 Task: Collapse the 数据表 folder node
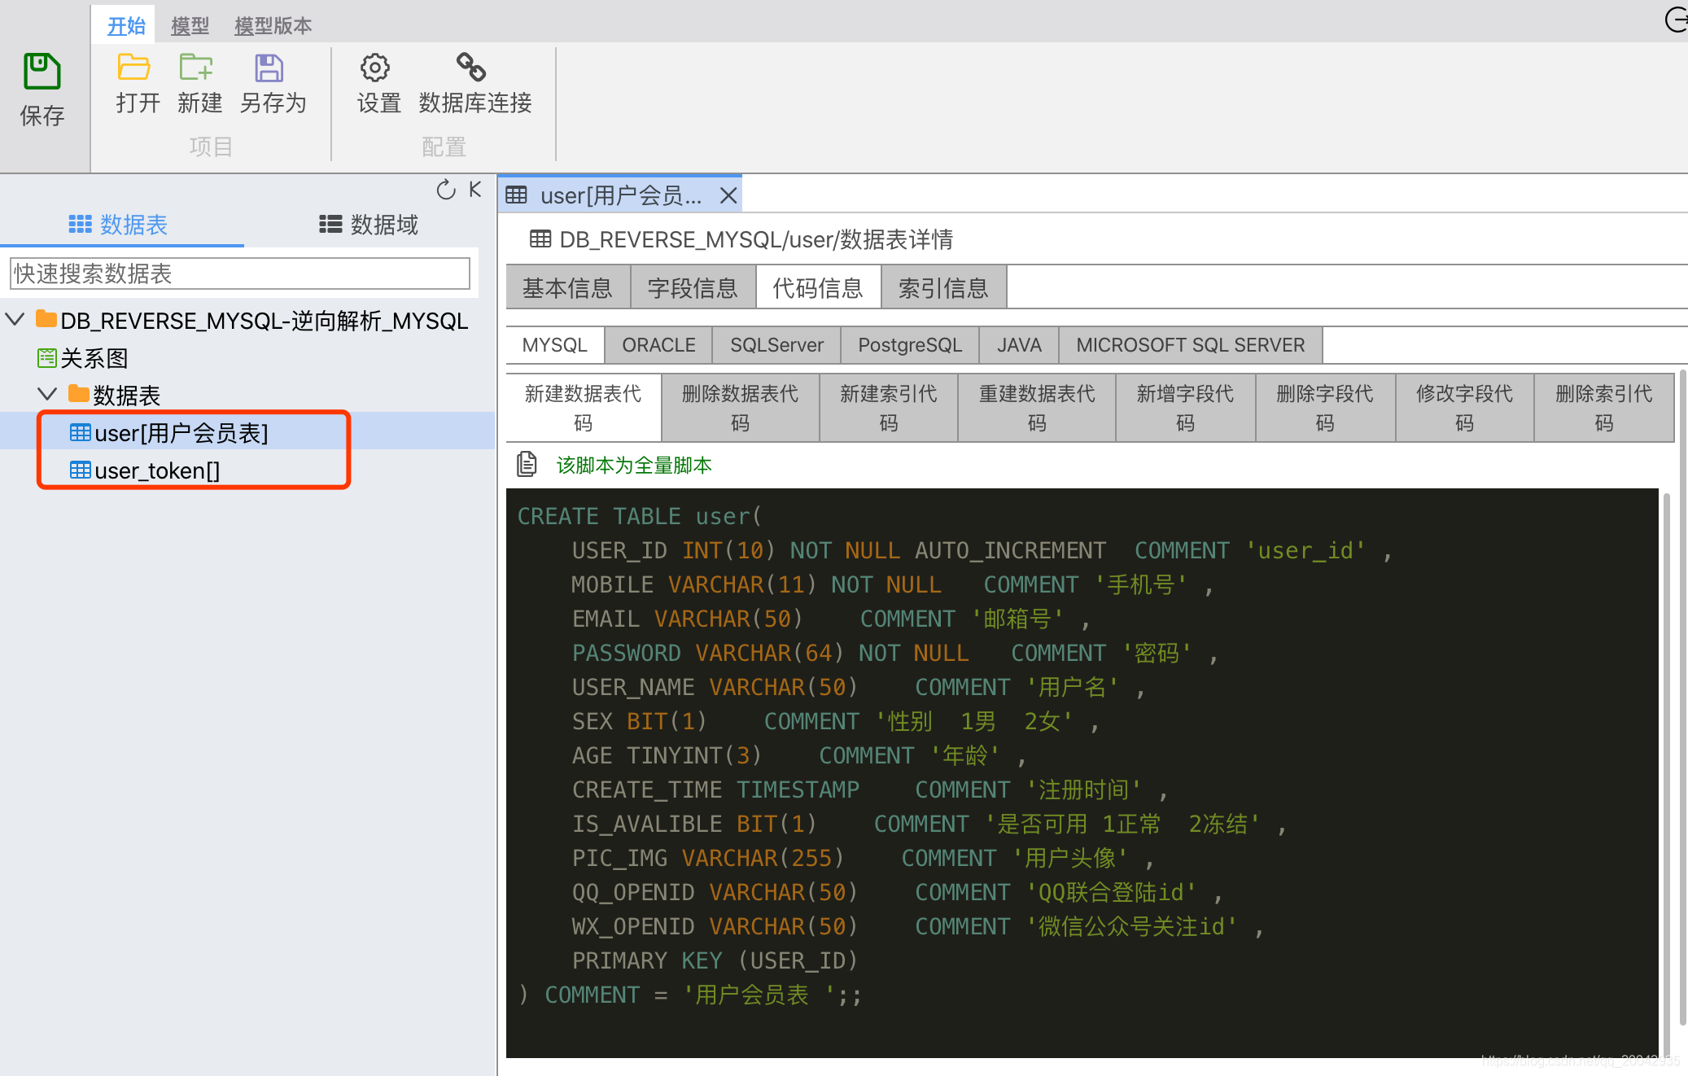[x=47, y=394]
